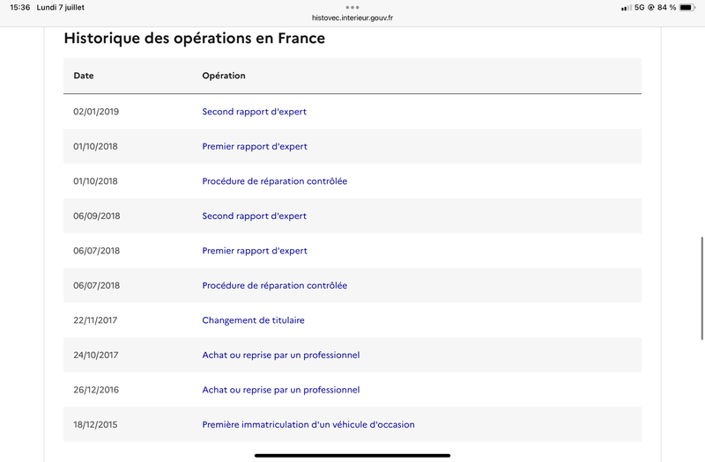This screenshot has width=705, height=462.
Task: Open Achat ou reprise par professionnel 26/12/2016
Action: coord(280,390)
